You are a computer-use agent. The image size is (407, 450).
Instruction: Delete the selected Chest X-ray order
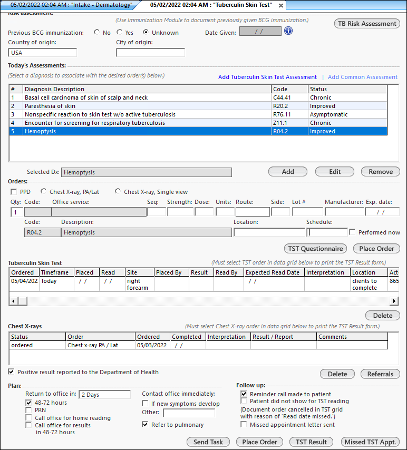pyautogui.click(x=337, y=374)
